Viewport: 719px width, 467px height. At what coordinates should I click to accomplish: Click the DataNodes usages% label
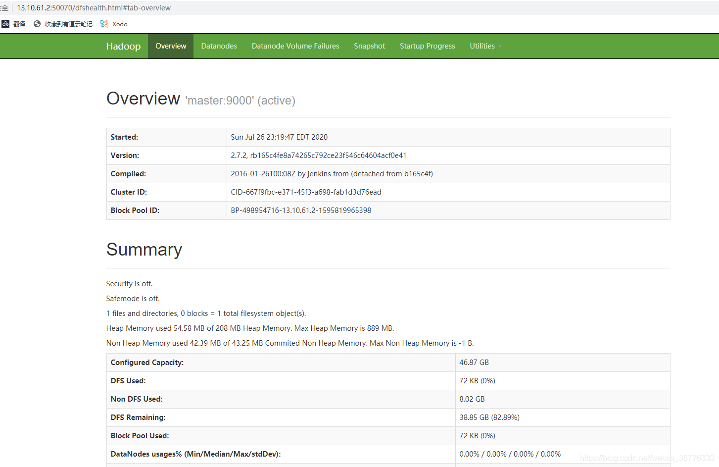point(195,454)
